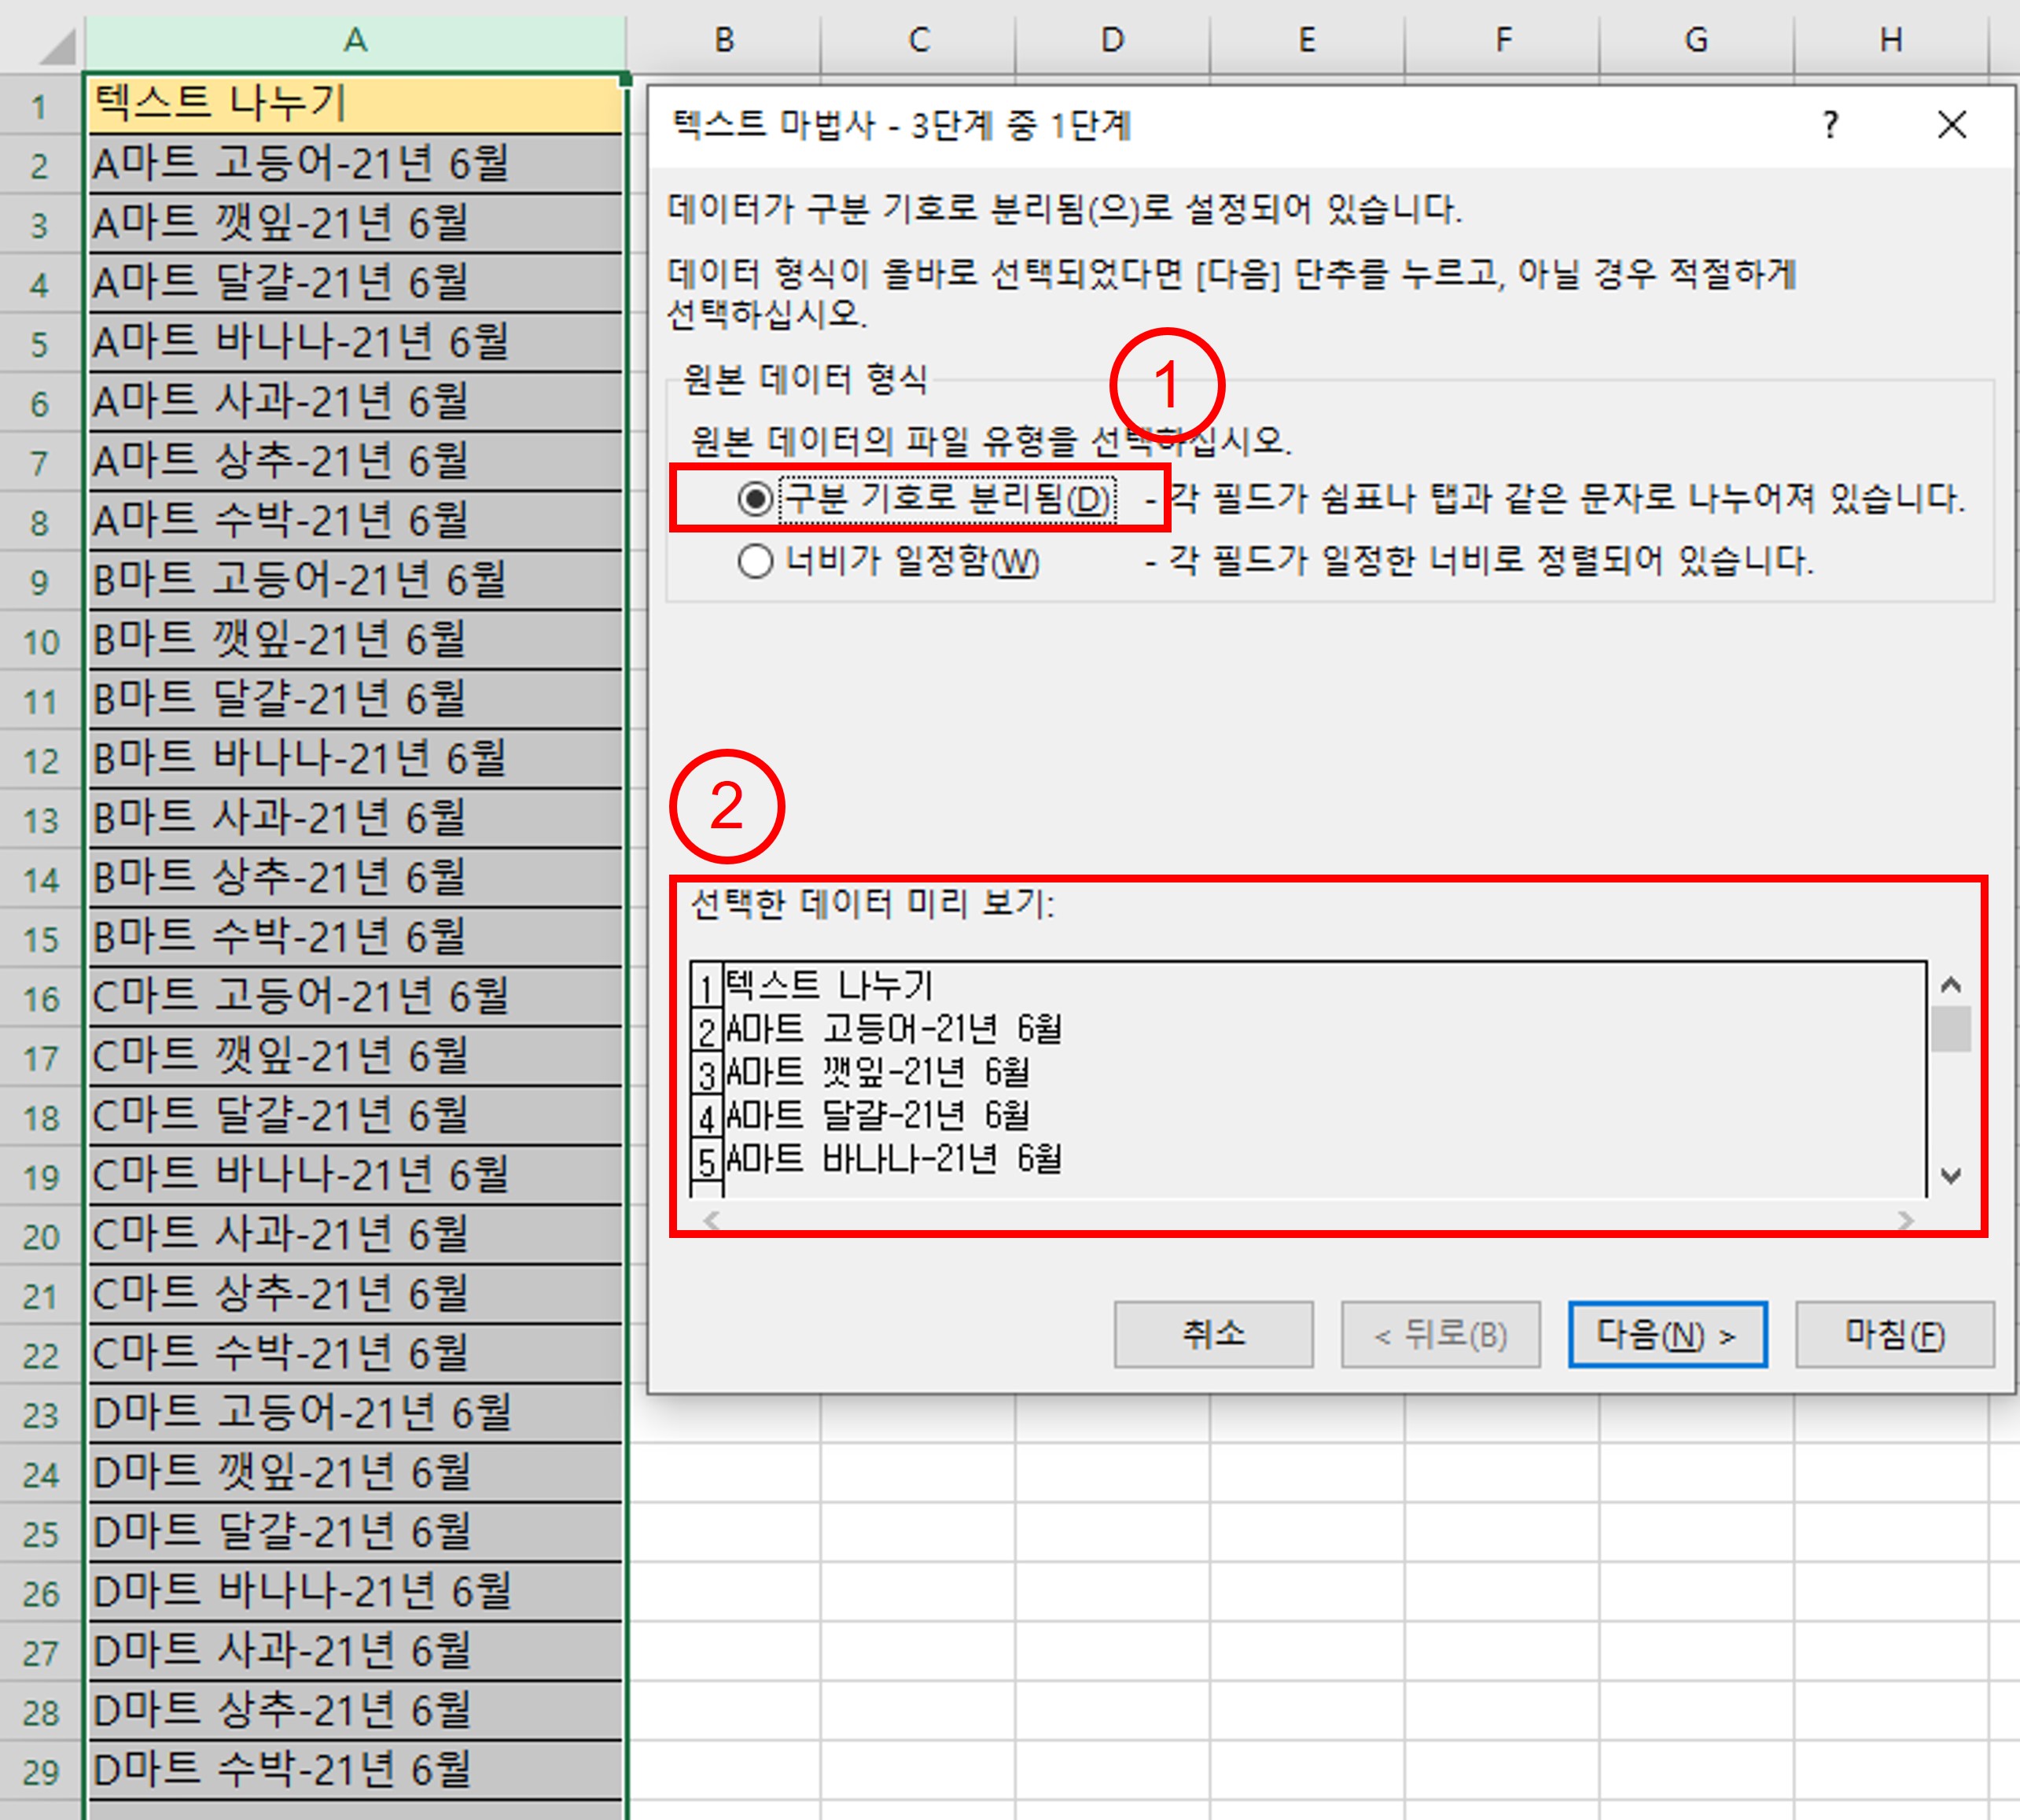Close the Text Wizard dialog

click(1951, 126)
